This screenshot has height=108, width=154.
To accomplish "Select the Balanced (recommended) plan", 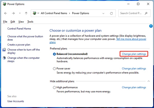I will click(x=54, y=54).
